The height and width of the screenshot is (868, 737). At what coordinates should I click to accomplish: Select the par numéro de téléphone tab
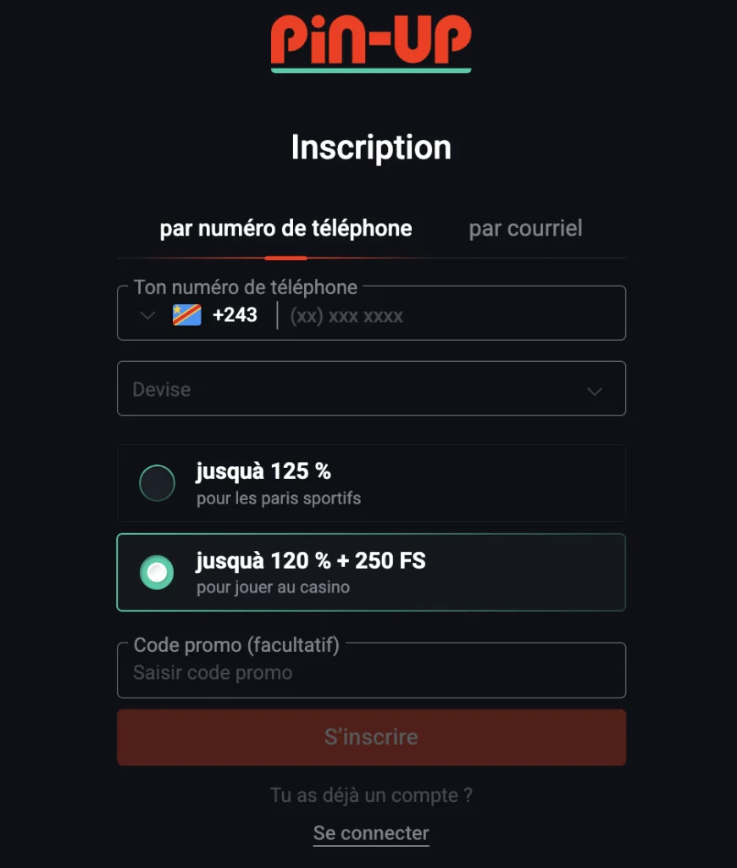coord(285,228)
